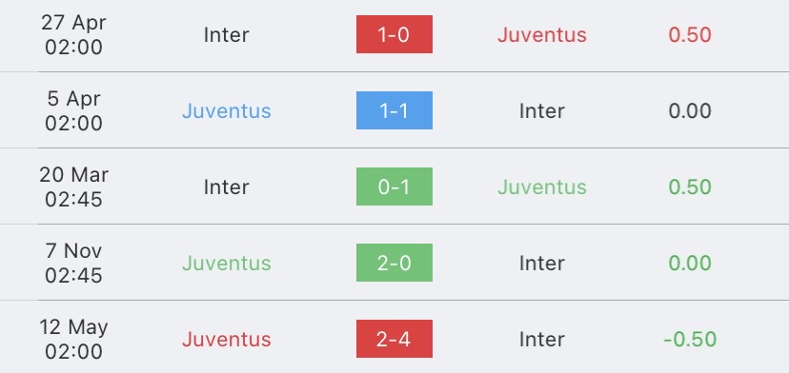Image resolution: width=789 pixels, height=373 pixels.
Task: Click the green 2-0 score badge
Action: 394,263
